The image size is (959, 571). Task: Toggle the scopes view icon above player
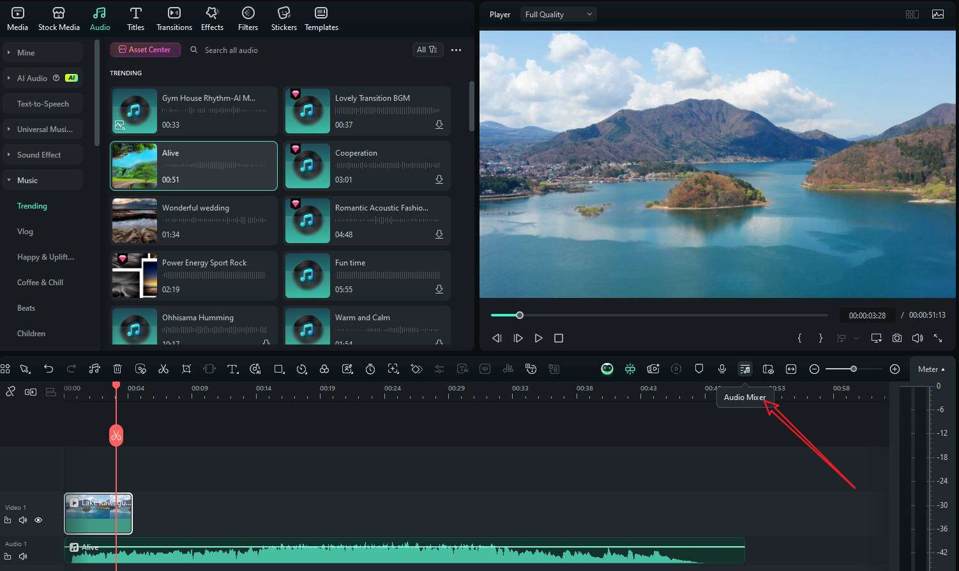[x=938, y=14]
